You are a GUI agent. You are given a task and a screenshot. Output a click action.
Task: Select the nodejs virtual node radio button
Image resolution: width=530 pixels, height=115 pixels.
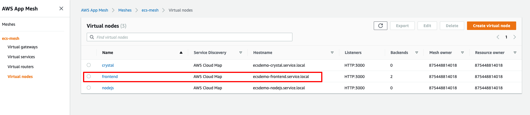[x=89, y=88]
